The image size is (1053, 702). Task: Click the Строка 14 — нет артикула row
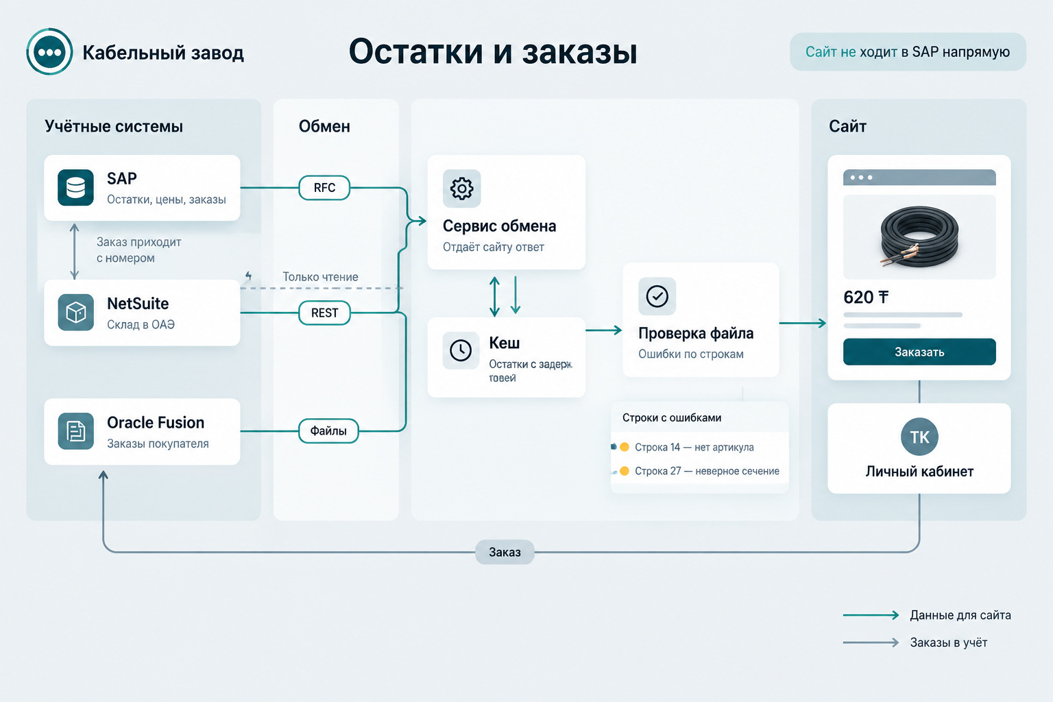pos(699,447)
